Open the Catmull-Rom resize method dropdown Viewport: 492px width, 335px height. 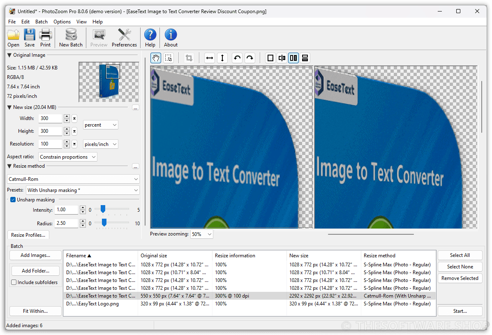[x=73, y=179]
